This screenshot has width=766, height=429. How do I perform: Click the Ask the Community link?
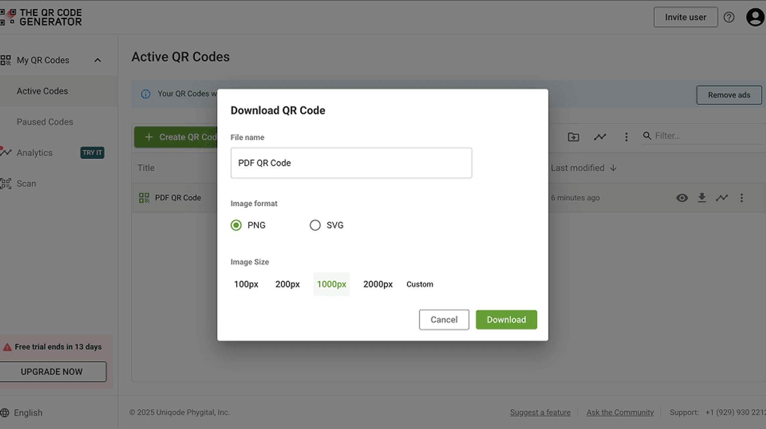point(620,412)
